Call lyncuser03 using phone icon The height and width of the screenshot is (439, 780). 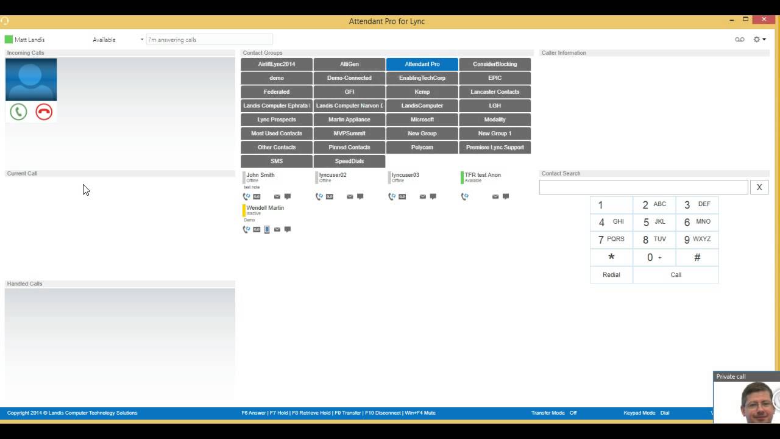point(392,196)
